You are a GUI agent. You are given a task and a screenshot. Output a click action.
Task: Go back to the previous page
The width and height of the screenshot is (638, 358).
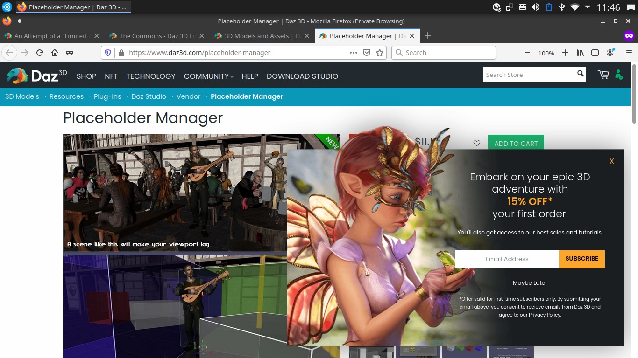pos(9,53)
